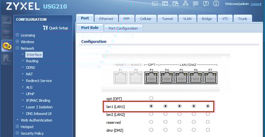The width and height of the screenshot is (265, 137).
Task: Open the IP/MAC Binding entry
Action: [38, 100]
